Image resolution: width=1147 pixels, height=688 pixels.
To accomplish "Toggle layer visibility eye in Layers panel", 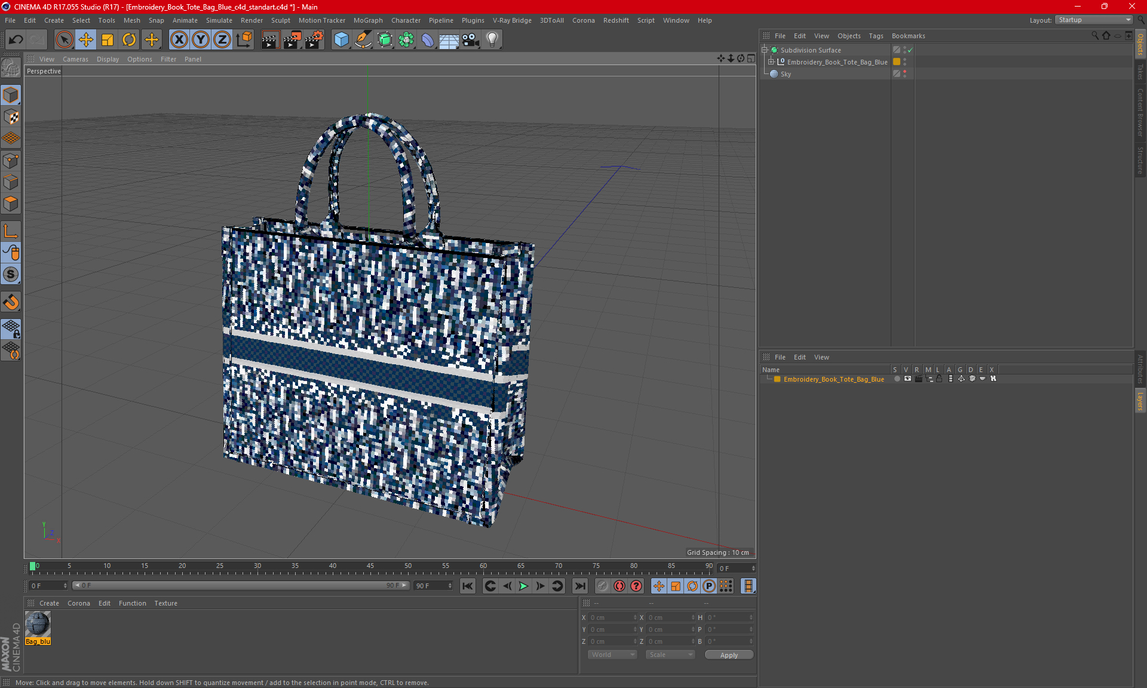I will tap(907, 379).
